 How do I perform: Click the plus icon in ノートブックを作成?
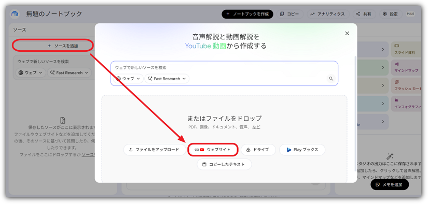tap(228, 14)
